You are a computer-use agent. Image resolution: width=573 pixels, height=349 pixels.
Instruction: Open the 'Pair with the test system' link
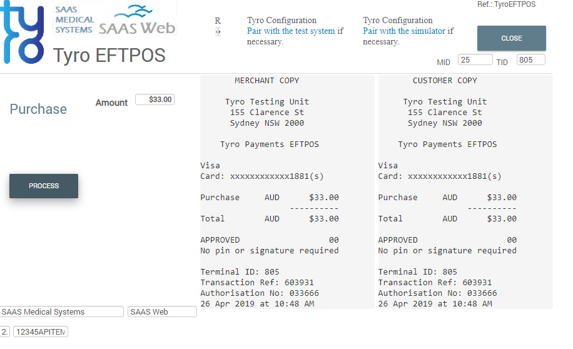(x=291, y=31)
